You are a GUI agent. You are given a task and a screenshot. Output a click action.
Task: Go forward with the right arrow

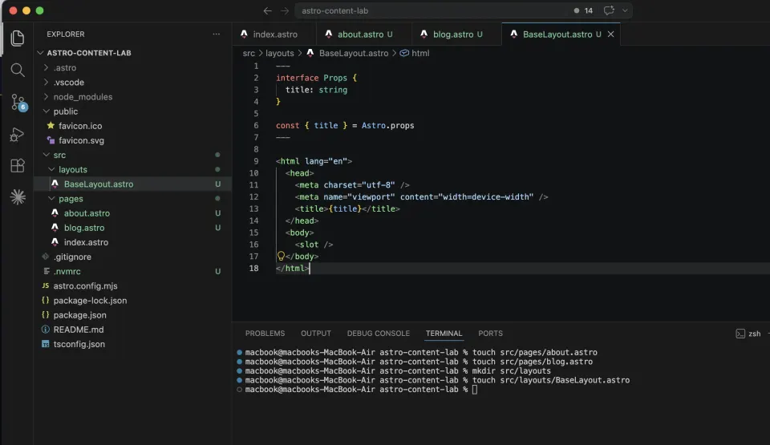(x=285, y=10)
